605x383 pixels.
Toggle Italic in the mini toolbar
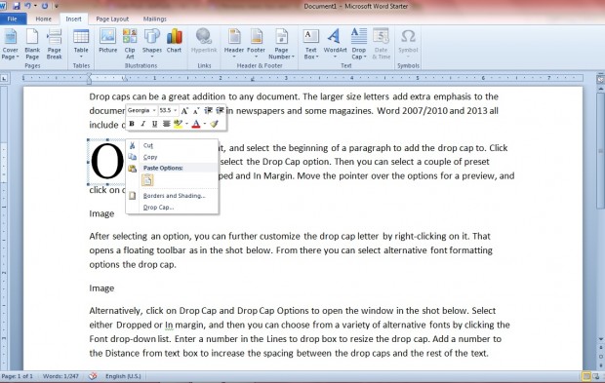pyautogui.click(x=143, y=124)
